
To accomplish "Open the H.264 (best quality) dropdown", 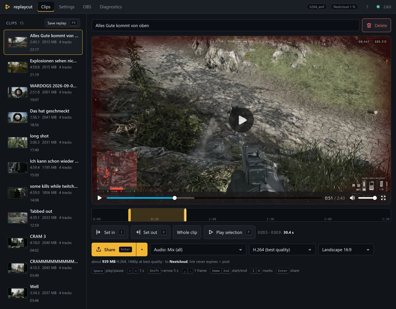I will pos(282,250).
